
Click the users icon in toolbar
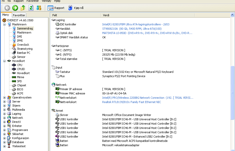coord(39,8)
